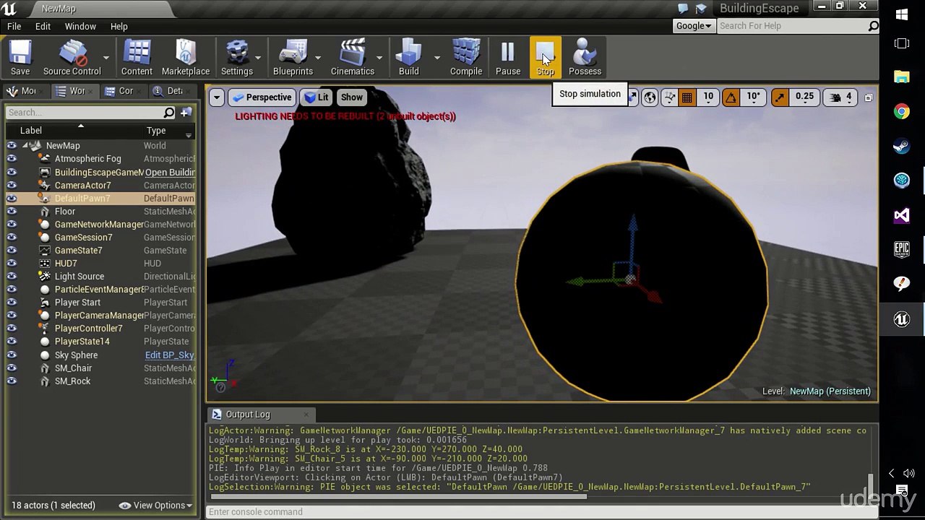Open View Options in outliner
Viewport: 925px width, 520px height.
[x=156, y=506]
